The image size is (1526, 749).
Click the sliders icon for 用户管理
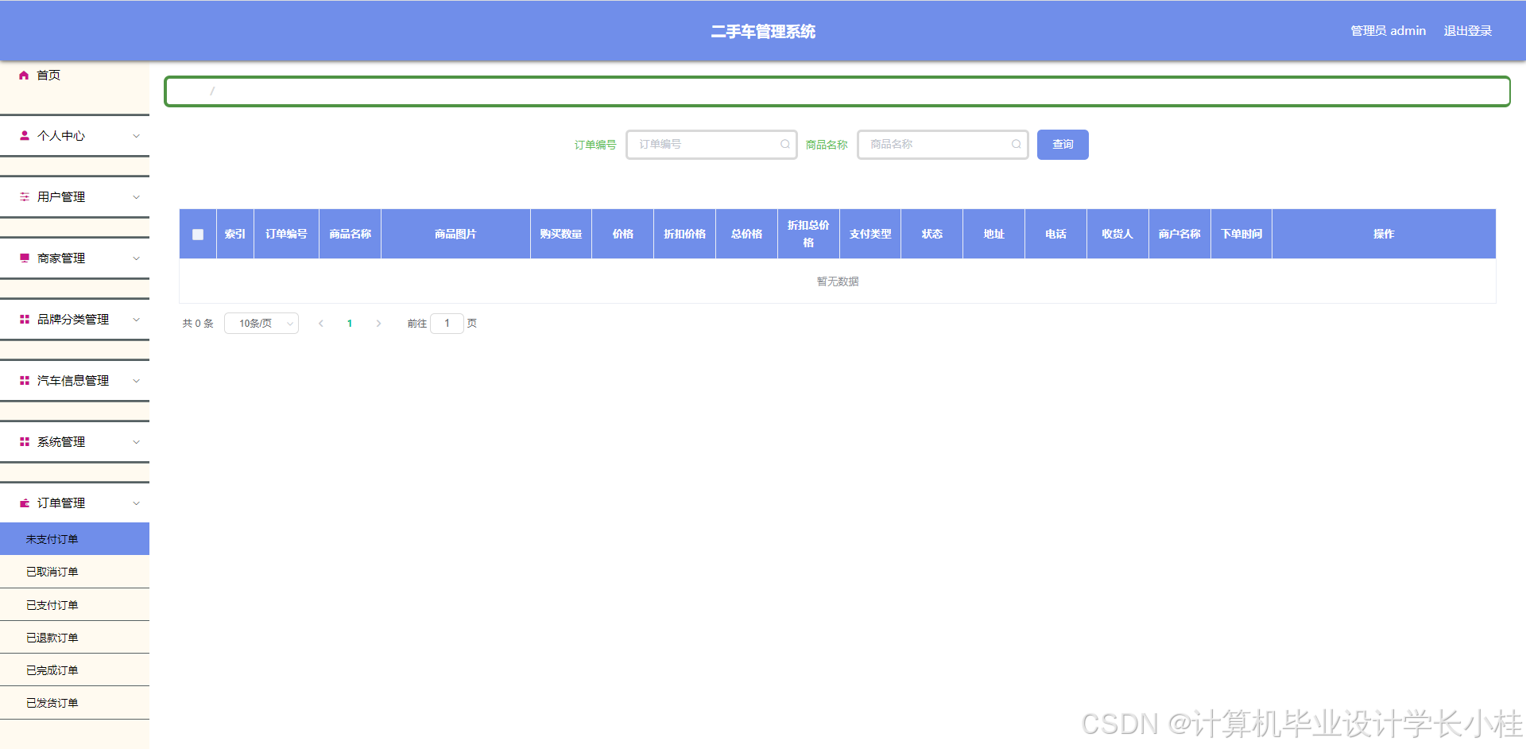tap(25, 197)
